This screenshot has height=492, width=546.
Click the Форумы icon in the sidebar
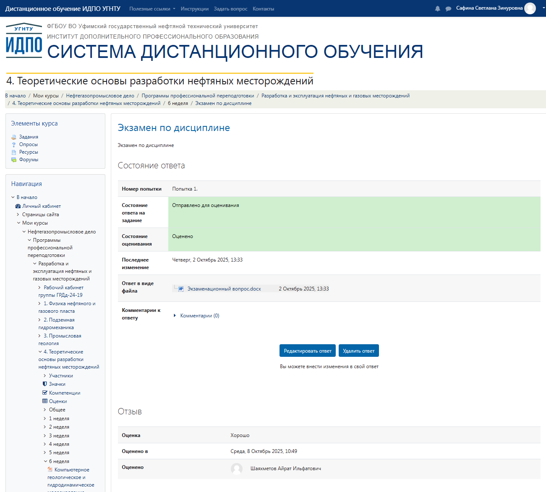tap(14, 160)
